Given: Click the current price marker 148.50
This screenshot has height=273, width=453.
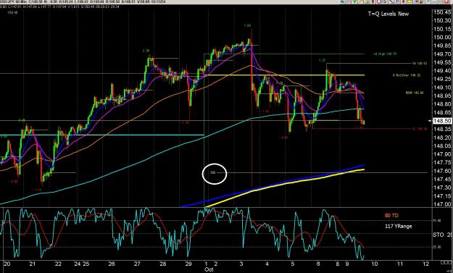Looking at the screenshot, I should pyautogui.click(x=442, y=121).
